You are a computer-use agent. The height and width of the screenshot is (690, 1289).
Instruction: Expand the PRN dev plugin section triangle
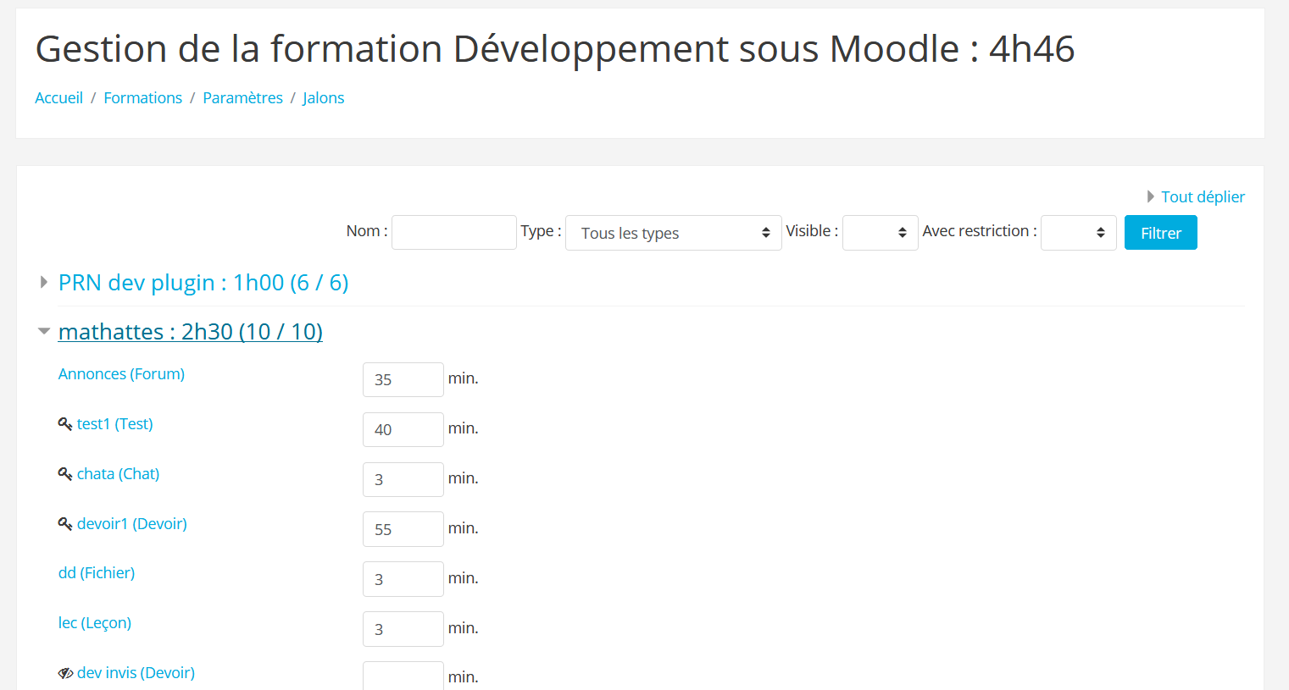44,282
